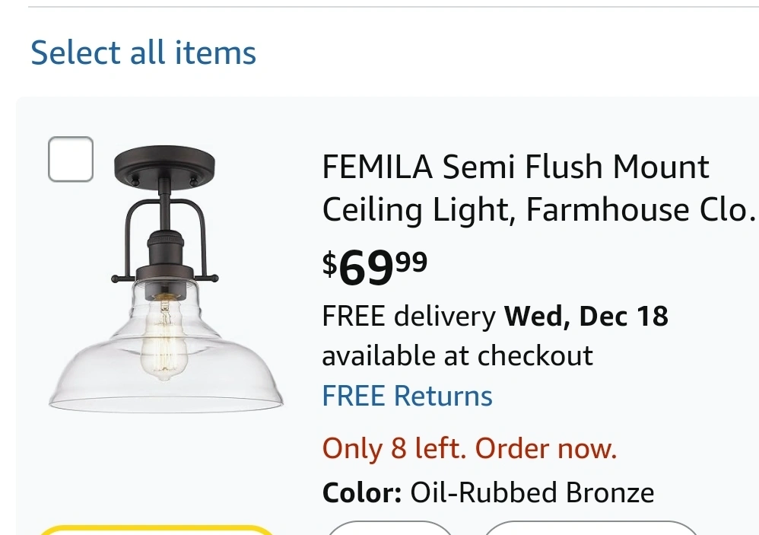This screenshot has height=535, width=759.
Task: Click the 'available at checkout' text
Action: tap(457, 355)
